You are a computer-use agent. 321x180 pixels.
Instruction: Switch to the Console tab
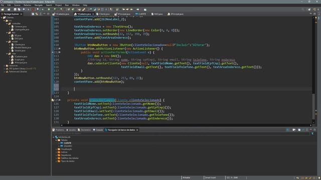click(98, 130)
